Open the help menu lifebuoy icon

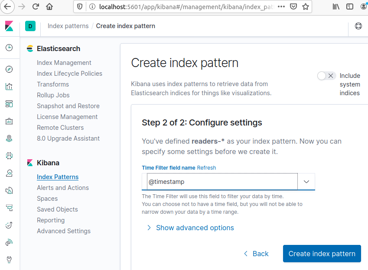click(x=358, y=26)
